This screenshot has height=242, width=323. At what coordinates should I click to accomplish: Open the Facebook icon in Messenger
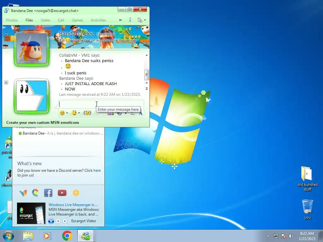(x=48, y=193)
